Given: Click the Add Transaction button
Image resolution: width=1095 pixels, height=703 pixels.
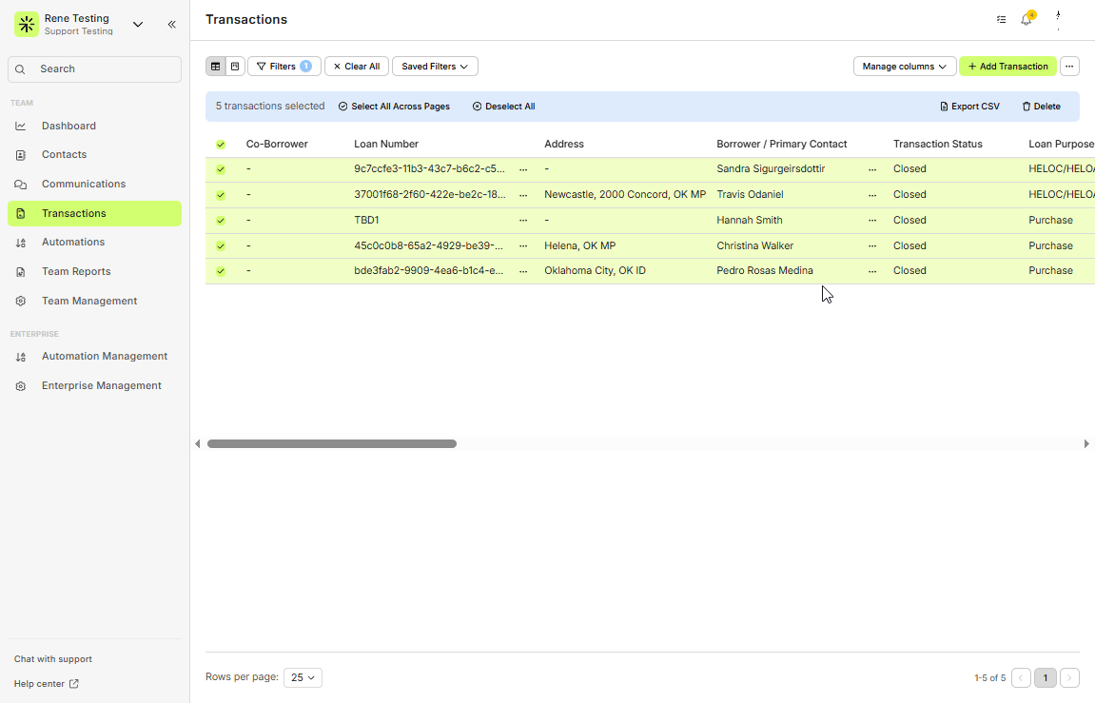Looking at the screenshot, I should click(x=1007, y=67).
